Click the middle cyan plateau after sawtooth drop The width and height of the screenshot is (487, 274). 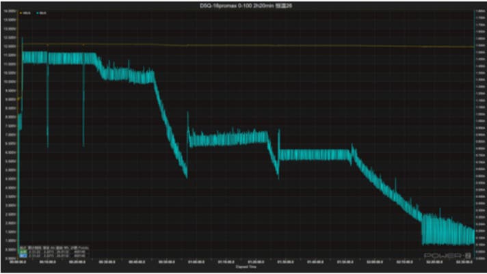coord(226,139)
